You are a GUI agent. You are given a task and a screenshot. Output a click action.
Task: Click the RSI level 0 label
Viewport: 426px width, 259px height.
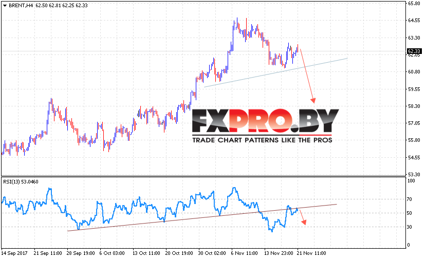pos(409,245)
